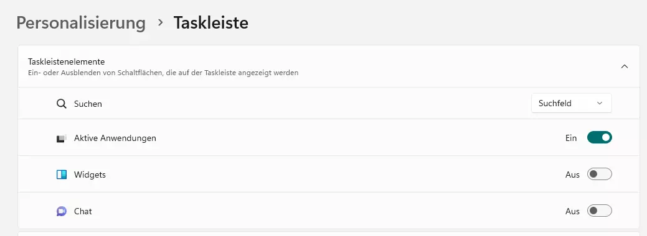Click the Widgets label text

point(90,175)
